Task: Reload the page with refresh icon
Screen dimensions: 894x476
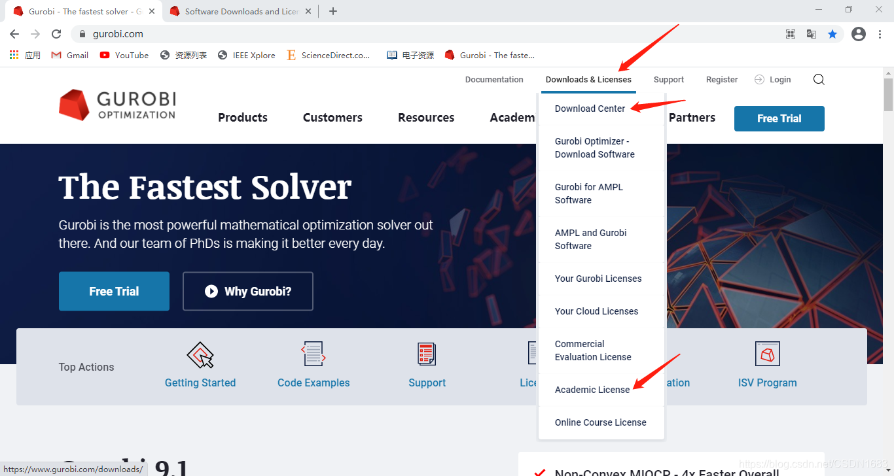Action: point(56,34)
